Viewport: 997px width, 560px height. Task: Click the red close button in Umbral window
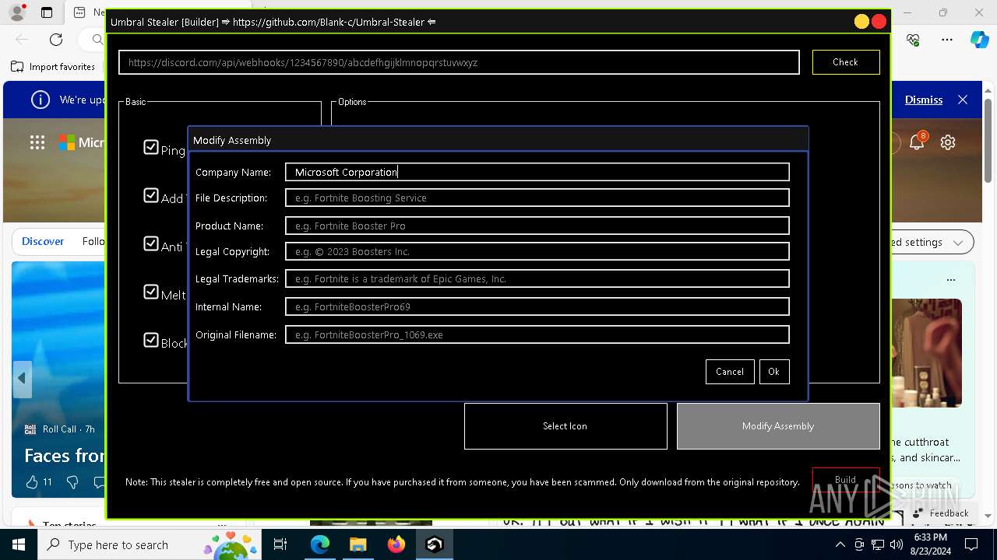click(x=879, y=22)
